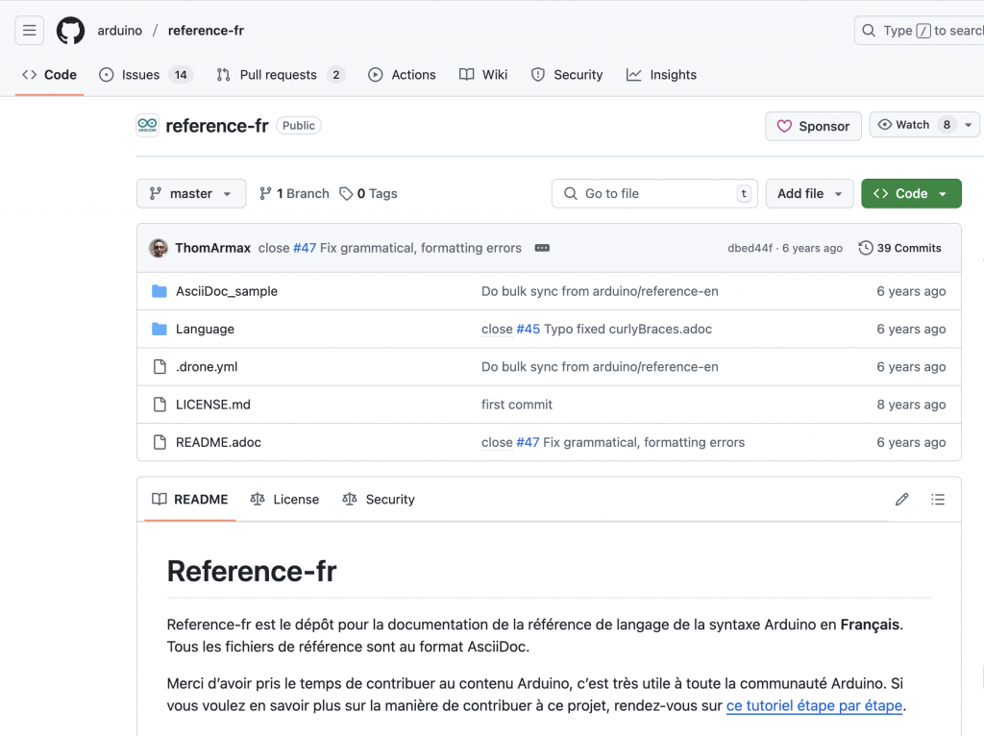The width and height of the screenshot is (984, 736).
Task: Open the Issues tab
Action: coord(146,75)
